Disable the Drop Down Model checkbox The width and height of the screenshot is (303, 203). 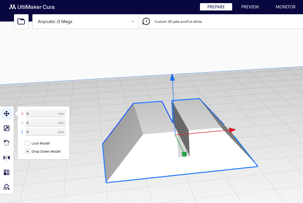click(x=27, y=151)
